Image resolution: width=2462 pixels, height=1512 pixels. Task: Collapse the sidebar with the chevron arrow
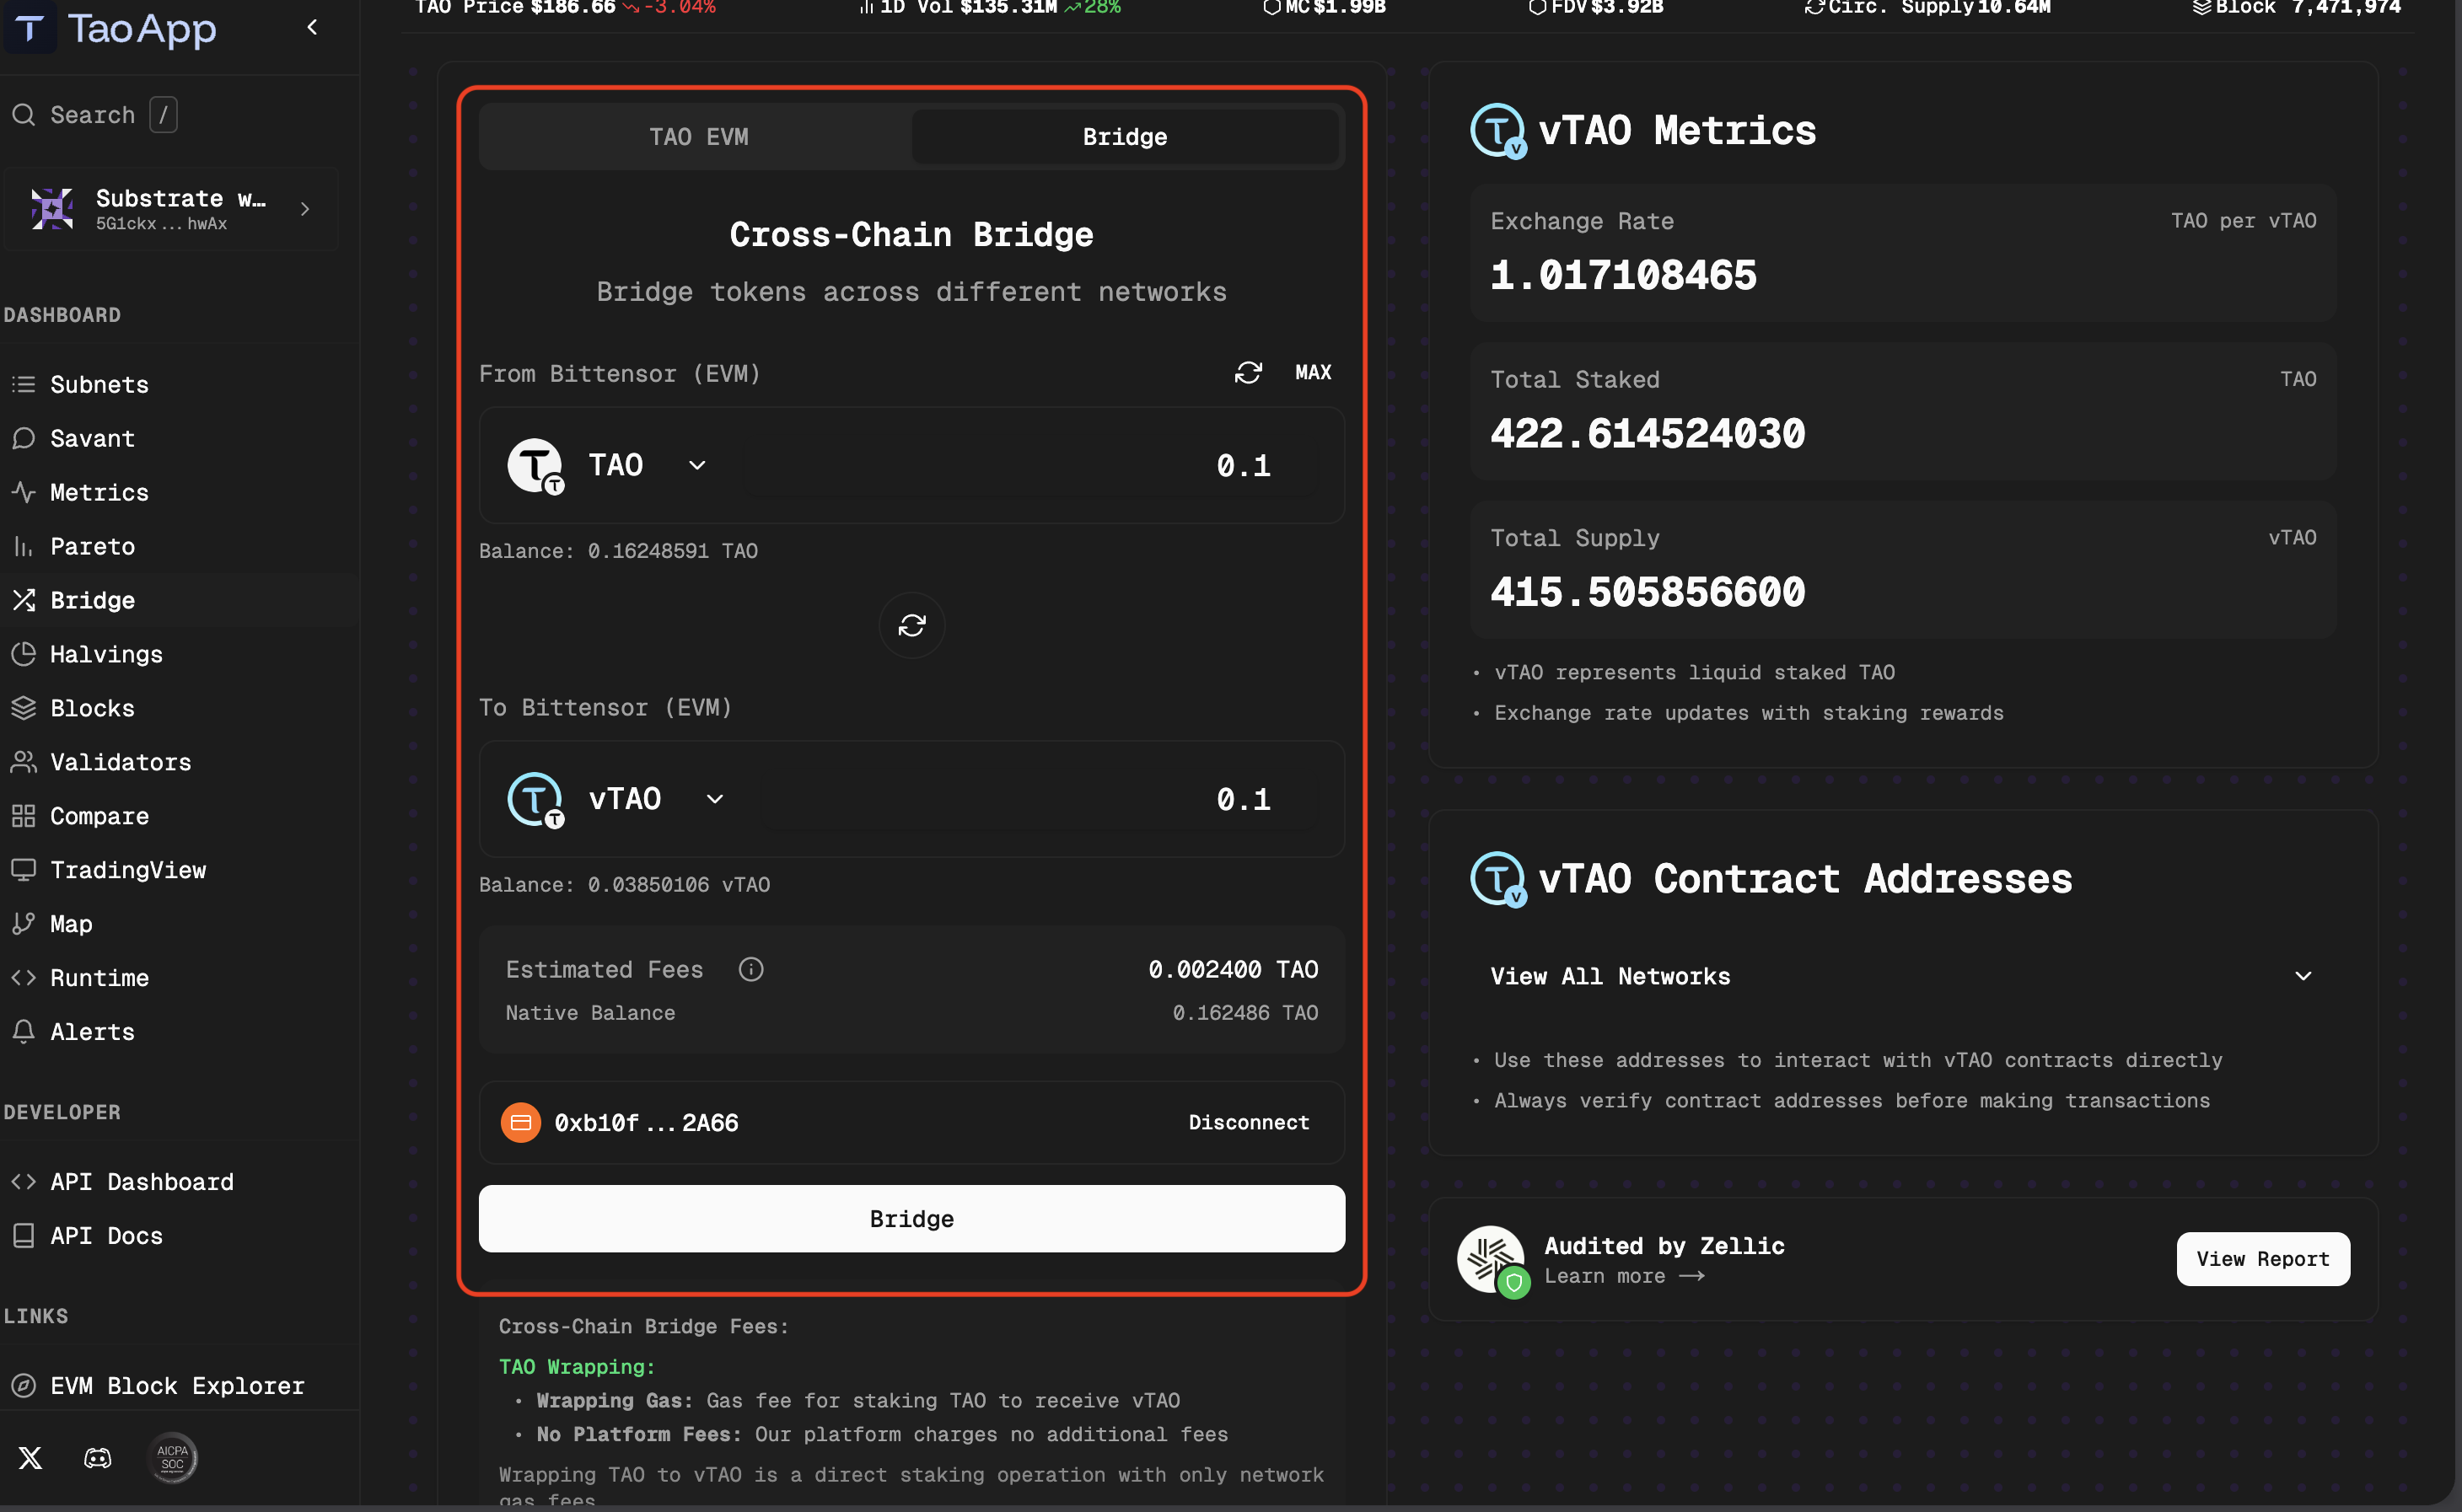(312, 28)
